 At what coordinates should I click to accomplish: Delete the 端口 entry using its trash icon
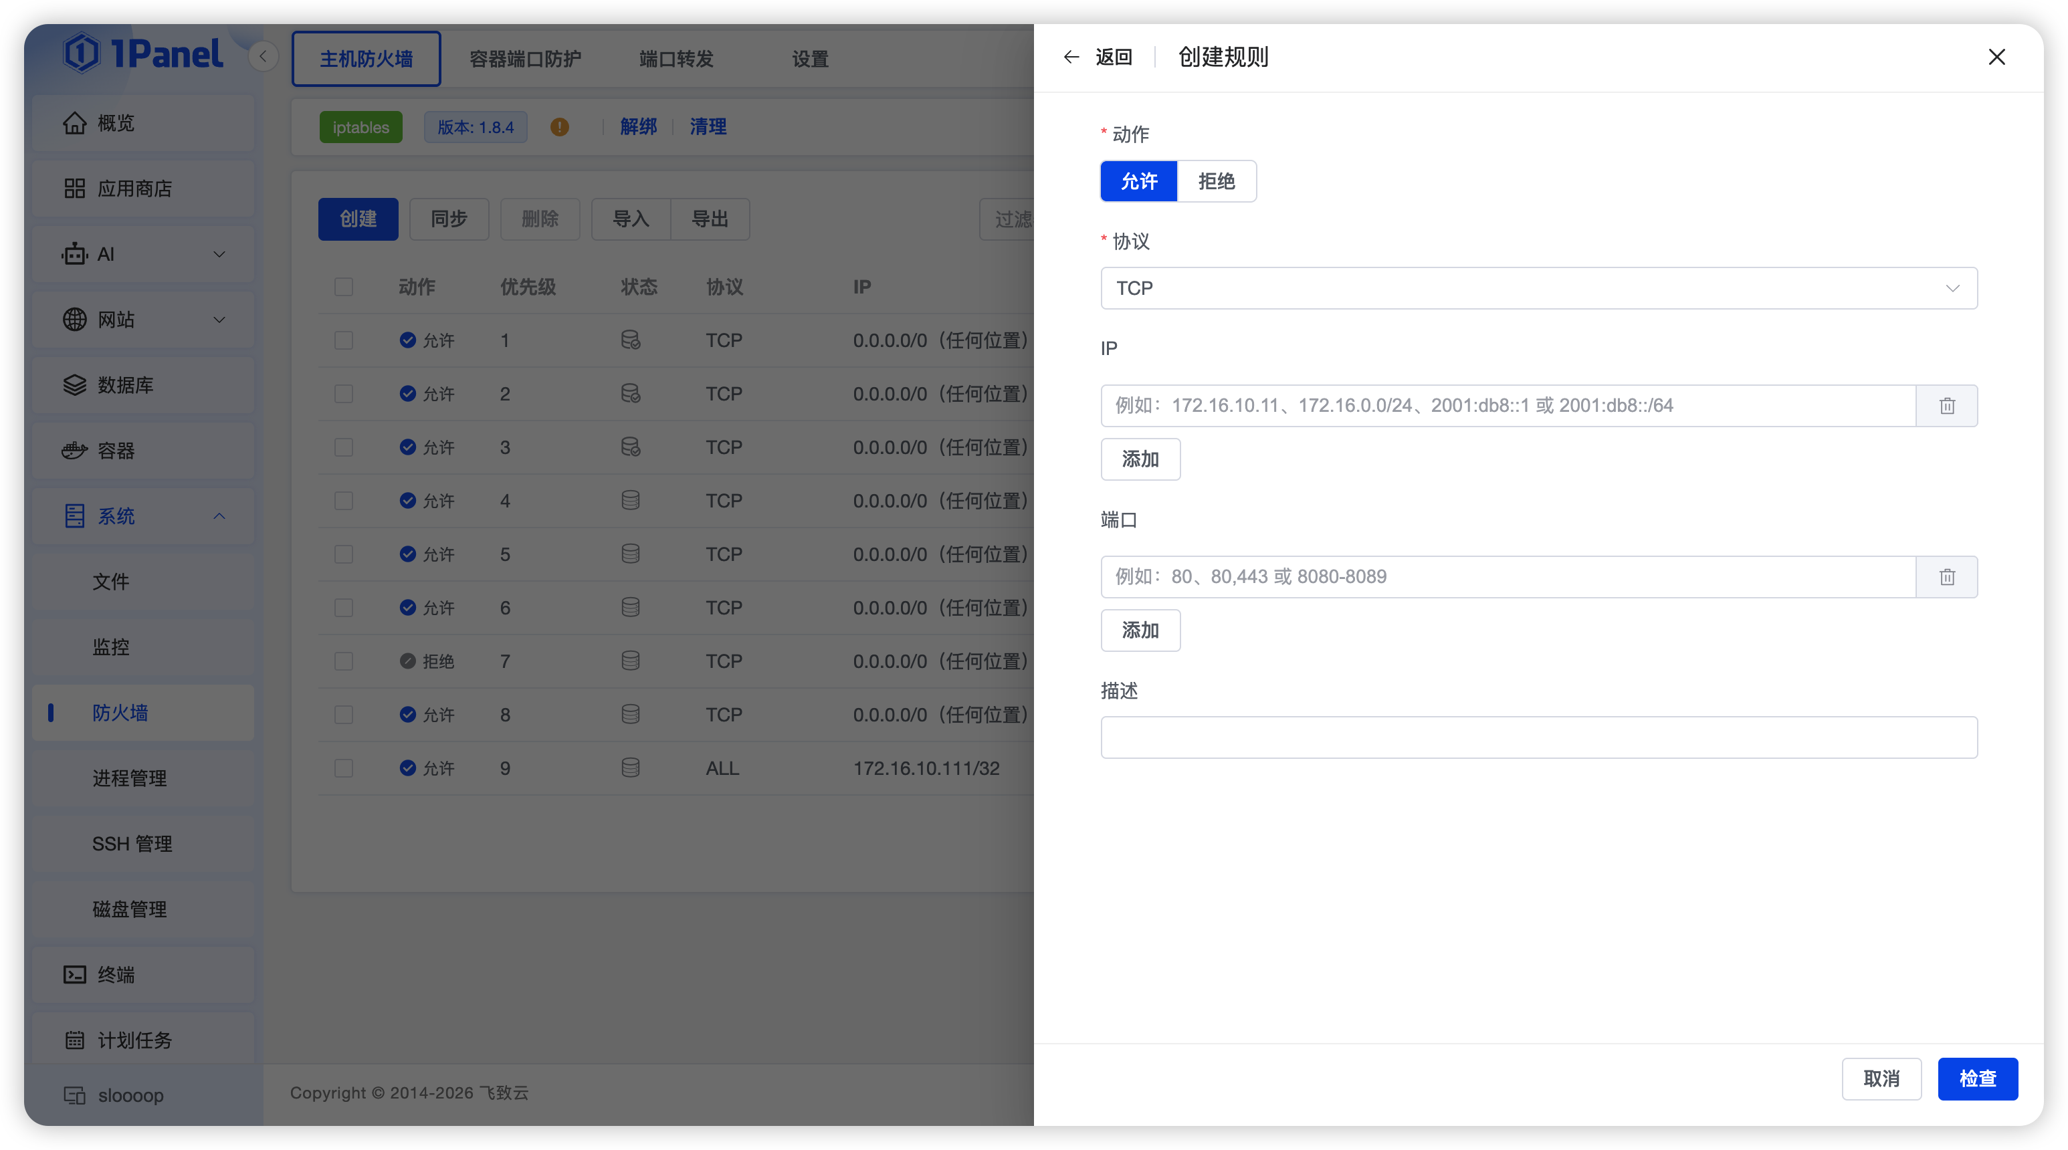[x=1947, y=577]
